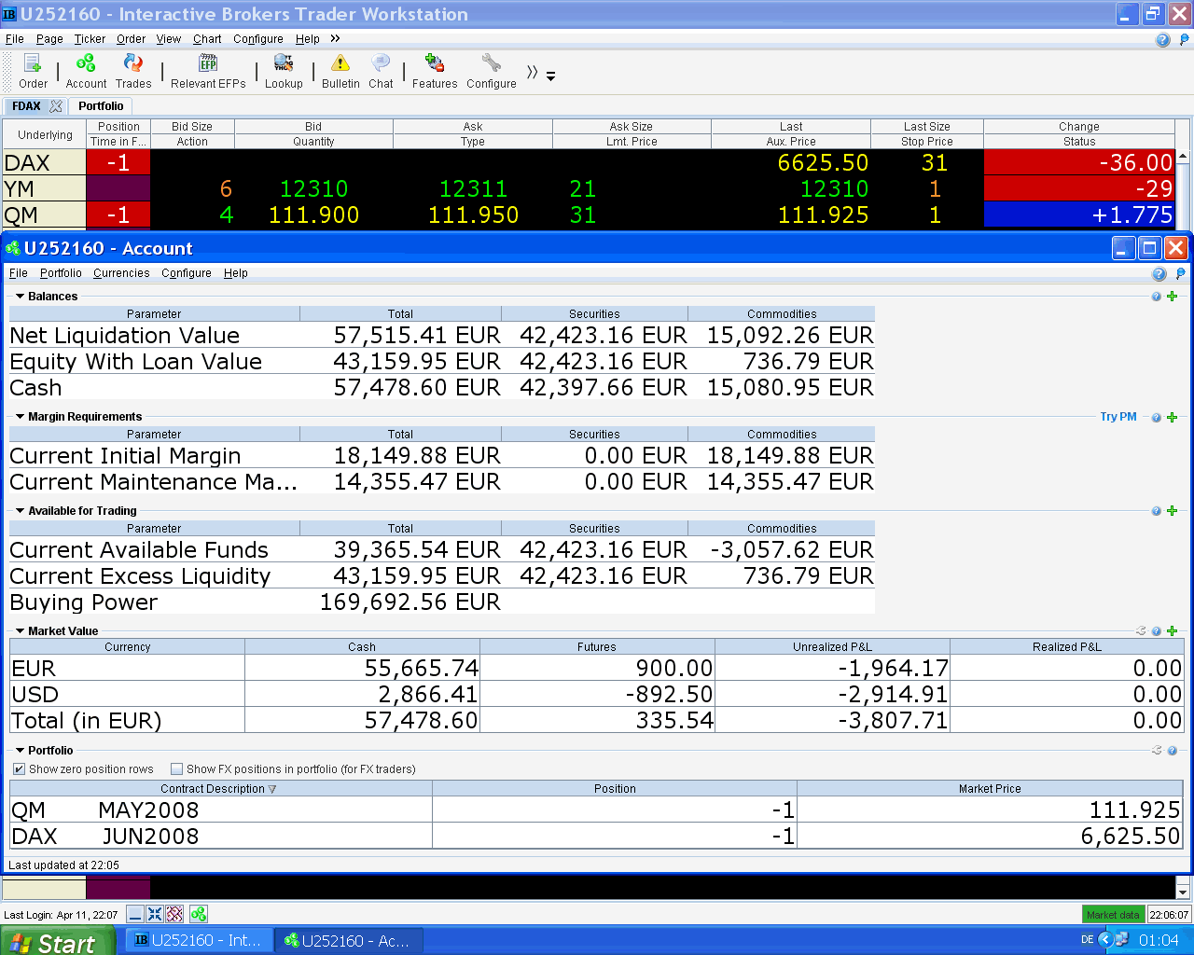Collapse the Available for Trading section

pos(20,511)
